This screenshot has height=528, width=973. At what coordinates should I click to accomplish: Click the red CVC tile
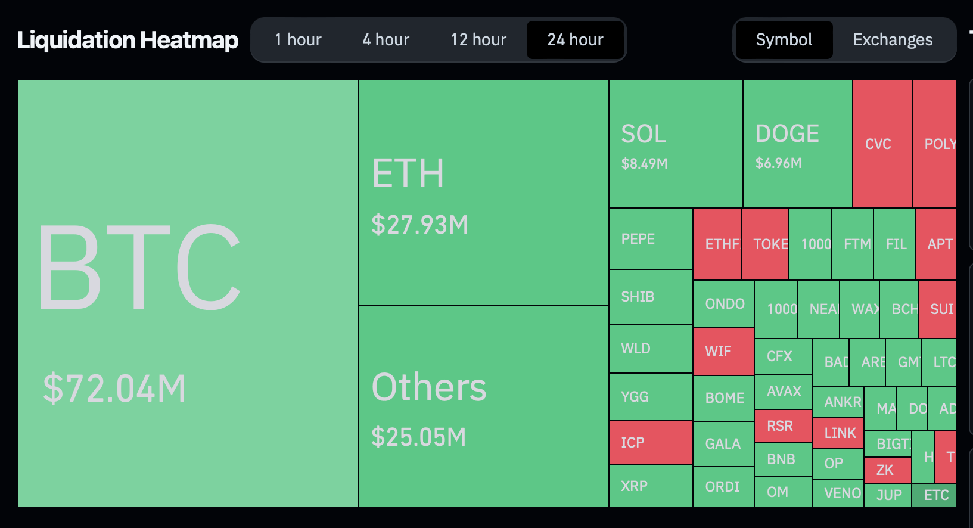tap(882, 144)
